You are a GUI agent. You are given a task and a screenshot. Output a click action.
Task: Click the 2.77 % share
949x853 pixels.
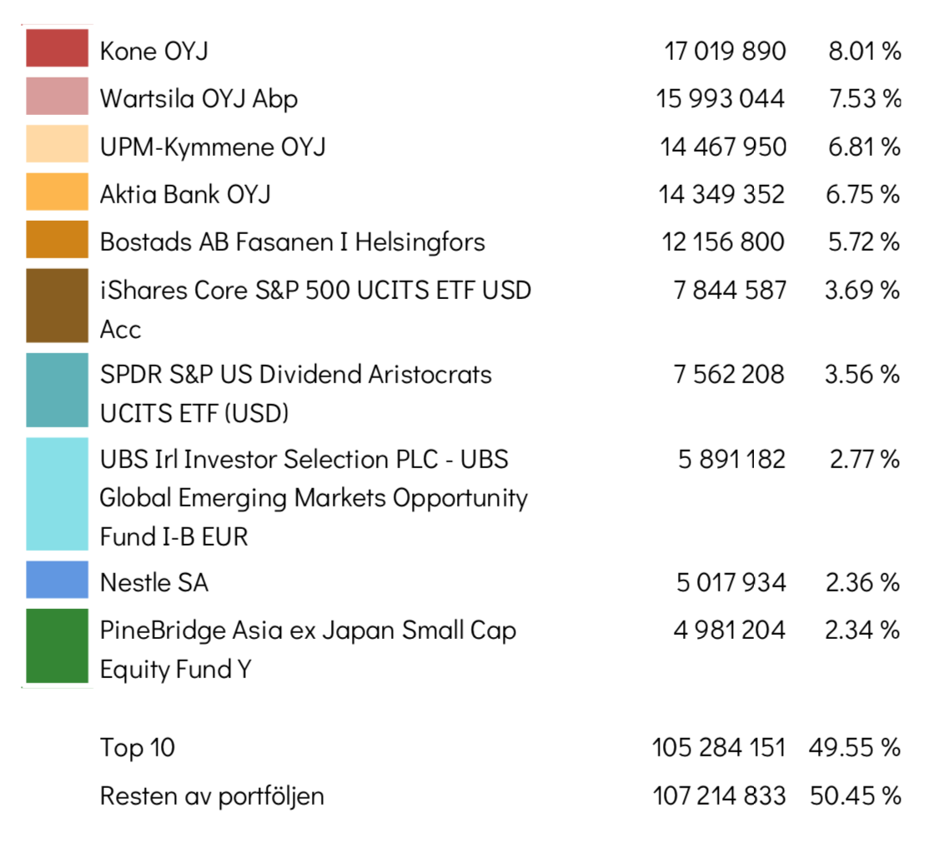click(x=865, y=460)
